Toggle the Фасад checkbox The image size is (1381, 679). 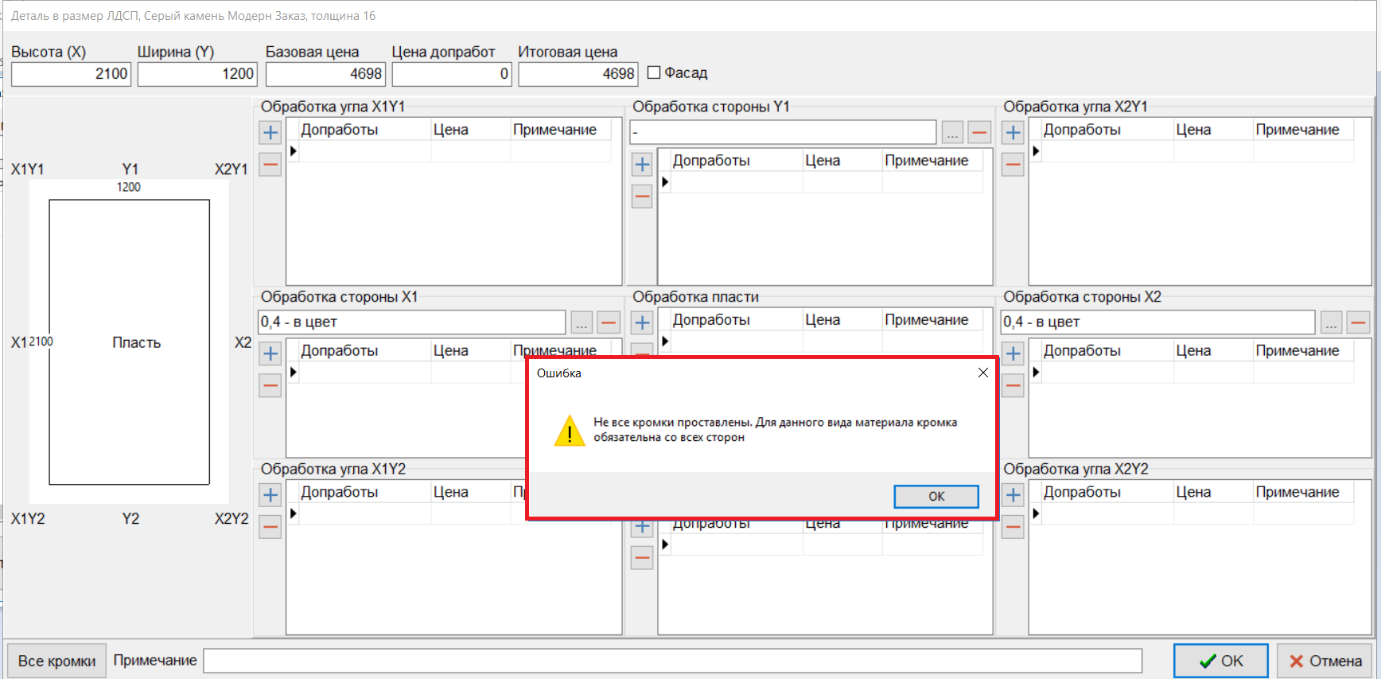655,73
